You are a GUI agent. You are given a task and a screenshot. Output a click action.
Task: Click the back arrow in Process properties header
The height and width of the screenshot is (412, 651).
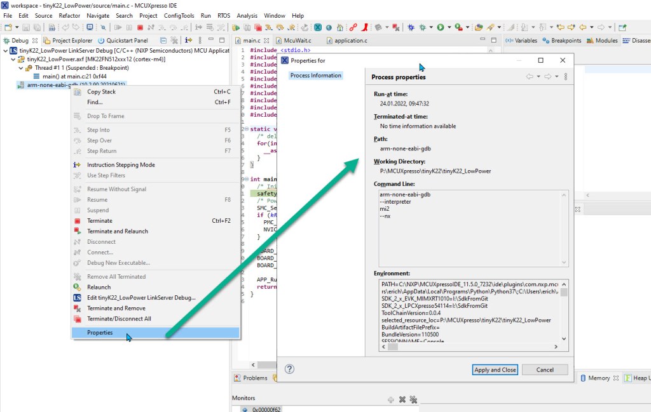pos(529,77)
